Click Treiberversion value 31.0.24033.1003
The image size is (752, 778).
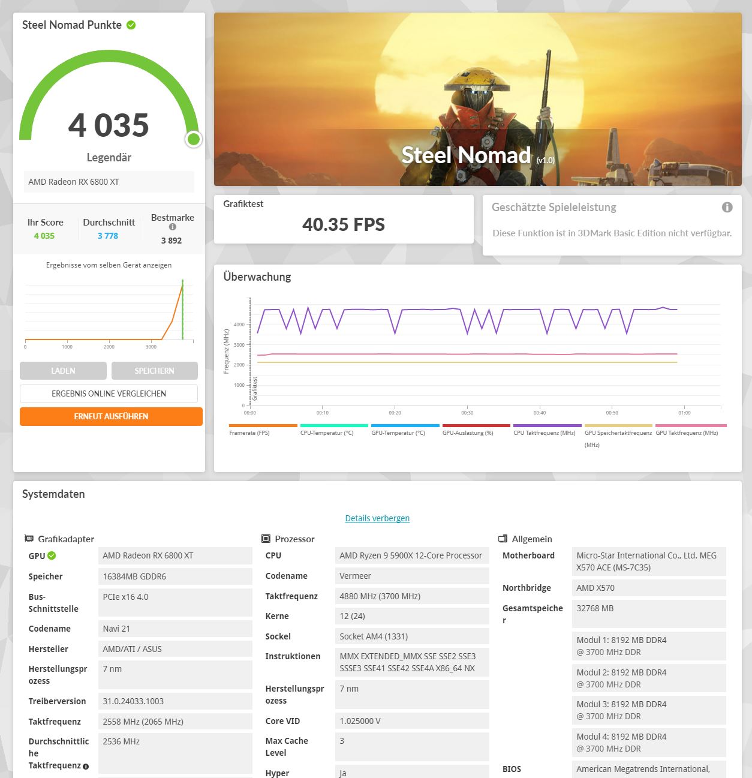click(175, 701)
